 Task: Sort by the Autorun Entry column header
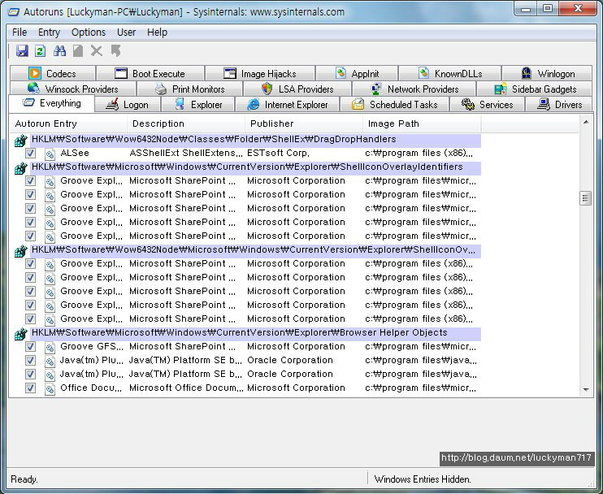(x=68, y=123)
